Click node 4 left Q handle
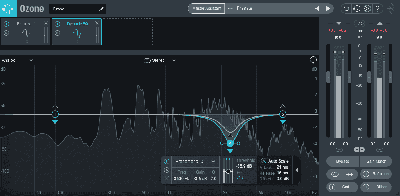The height and width of the screenshot is (196, 400). pyautogui.click(x=222, y=143)
